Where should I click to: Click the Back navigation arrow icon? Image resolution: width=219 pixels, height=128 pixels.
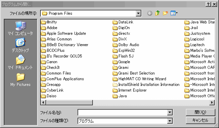tap(150, 13)
